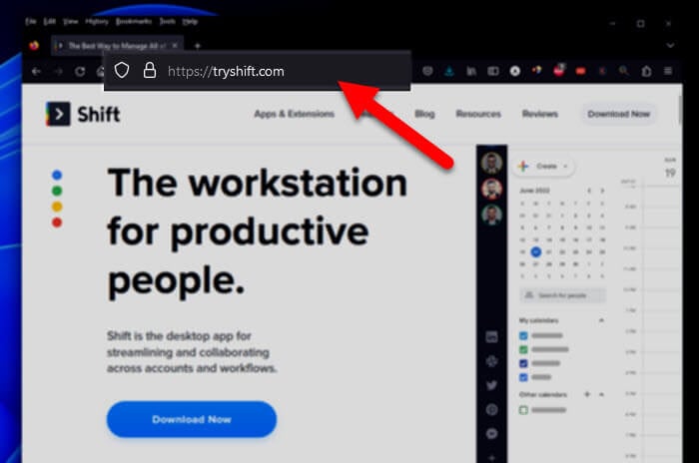The image size is (699, 463).
Task: Open the Reviews nav link
Action: coord(540,114)
